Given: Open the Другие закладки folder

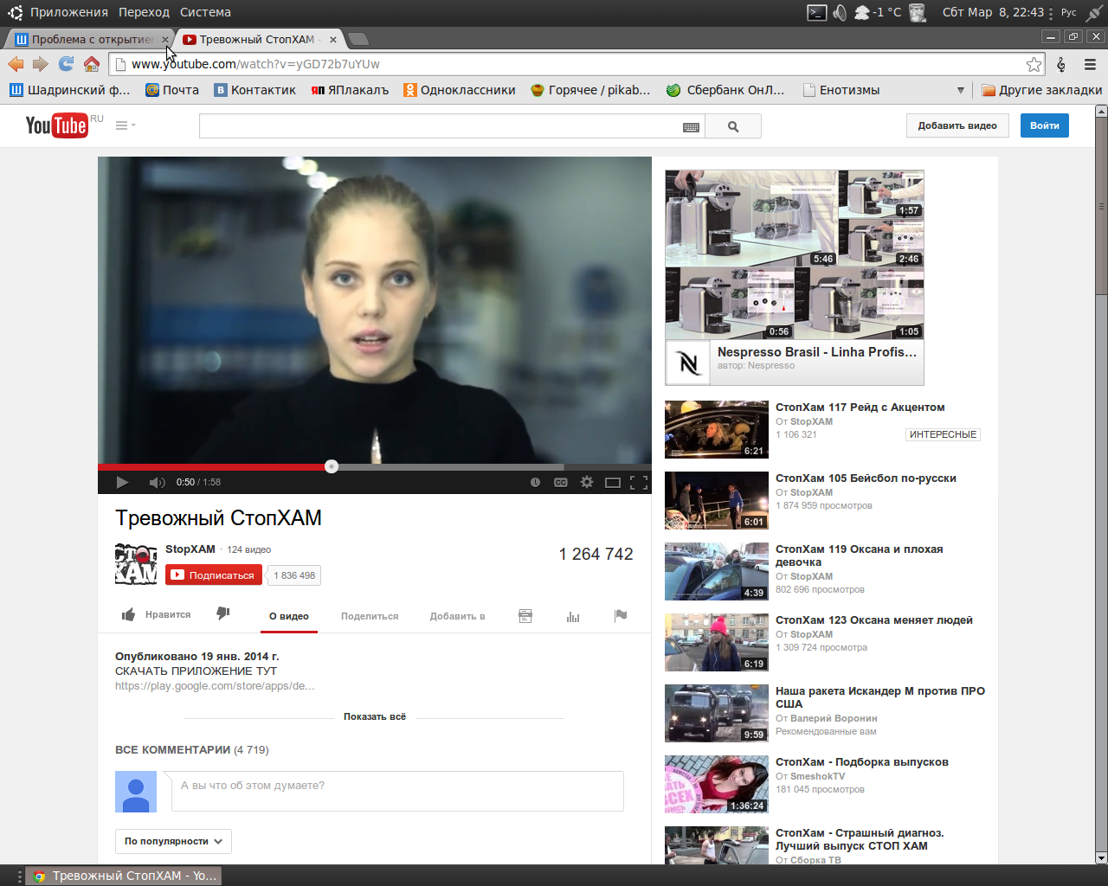Looking at the screenshot, I should (1041, 90).
